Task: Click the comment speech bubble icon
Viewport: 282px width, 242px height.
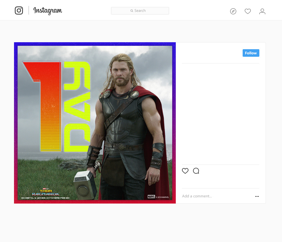Action: (196, 171)
